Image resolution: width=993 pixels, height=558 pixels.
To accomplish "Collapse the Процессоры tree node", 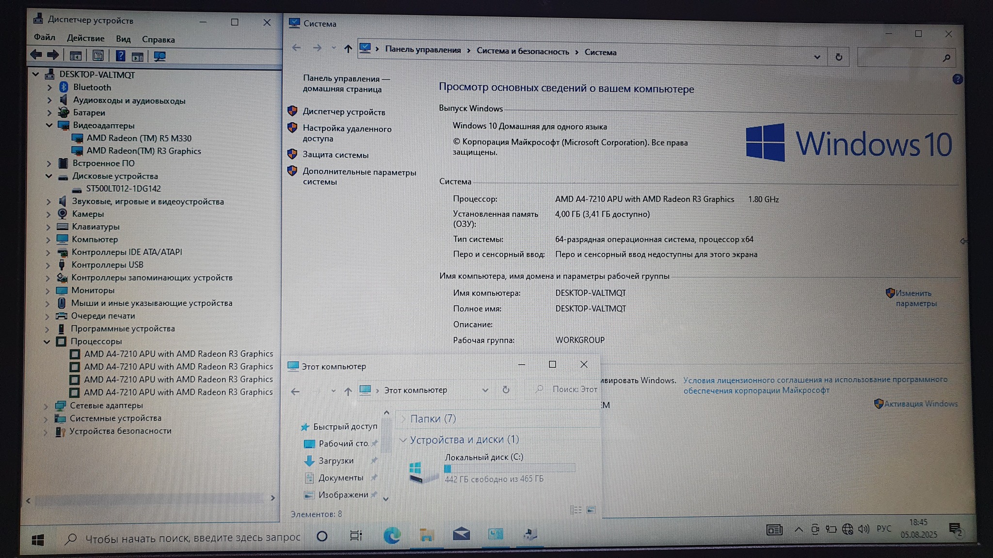I will (x=47, y=341).
